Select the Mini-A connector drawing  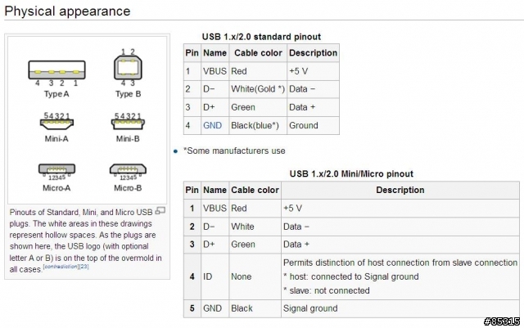tap(56, 124)
